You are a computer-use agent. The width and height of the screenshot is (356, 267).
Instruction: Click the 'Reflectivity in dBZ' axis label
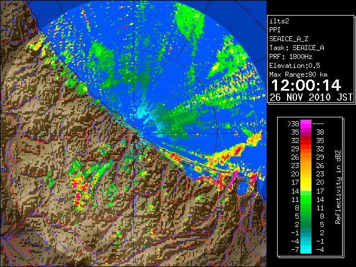338,187
